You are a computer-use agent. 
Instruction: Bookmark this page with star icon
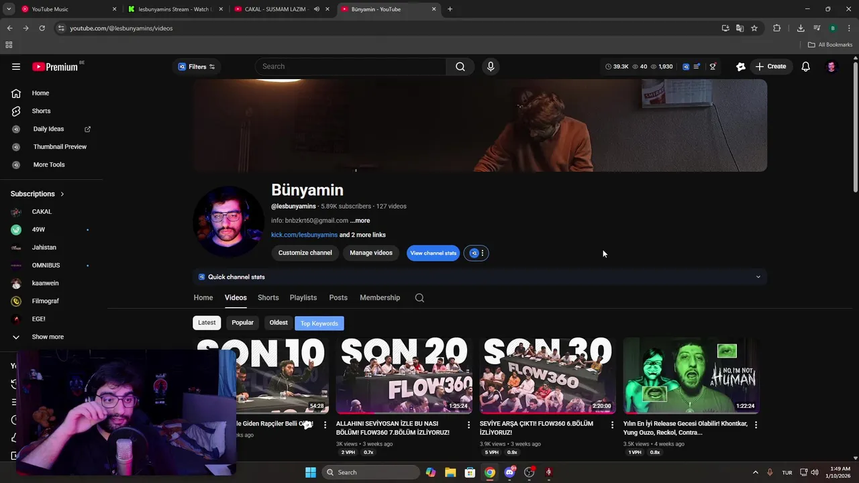(x=754, y=28)
